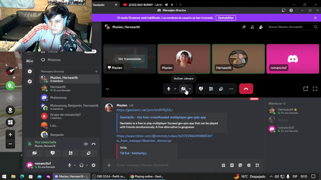Open Benjamin direct message
Image resolution: width=321 pixels, height=180 pixels.
pos(69,135)
